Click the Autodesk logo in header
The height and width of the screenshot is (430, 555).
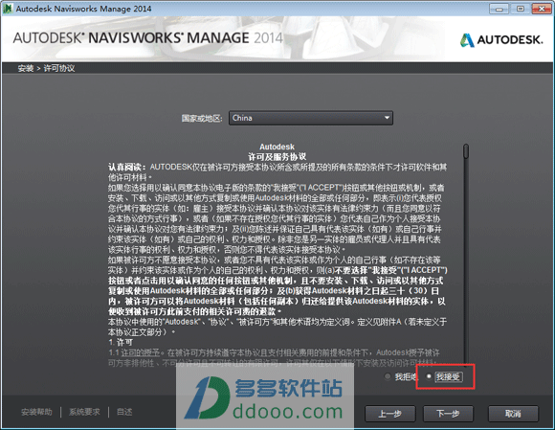point(501,39)
